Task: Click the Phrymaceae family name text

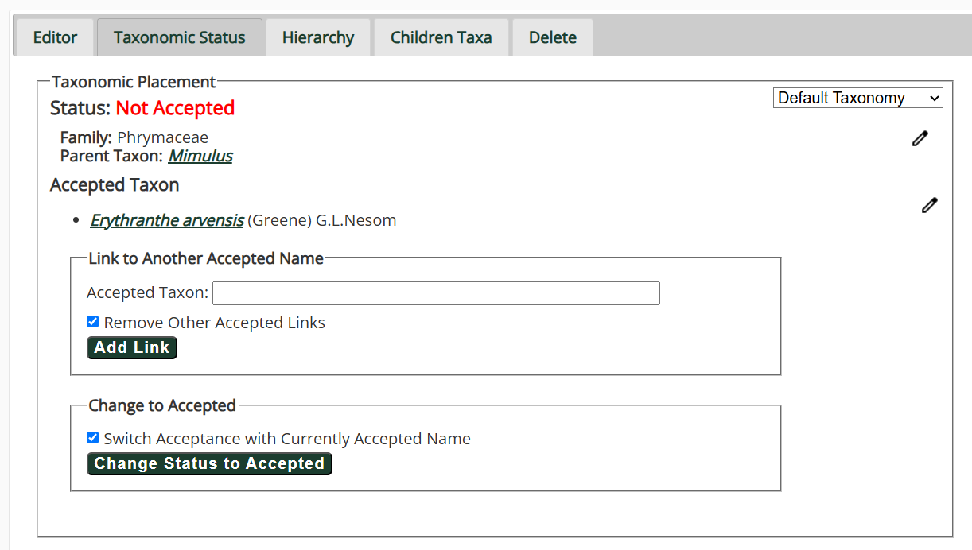Action: point(162,137)
